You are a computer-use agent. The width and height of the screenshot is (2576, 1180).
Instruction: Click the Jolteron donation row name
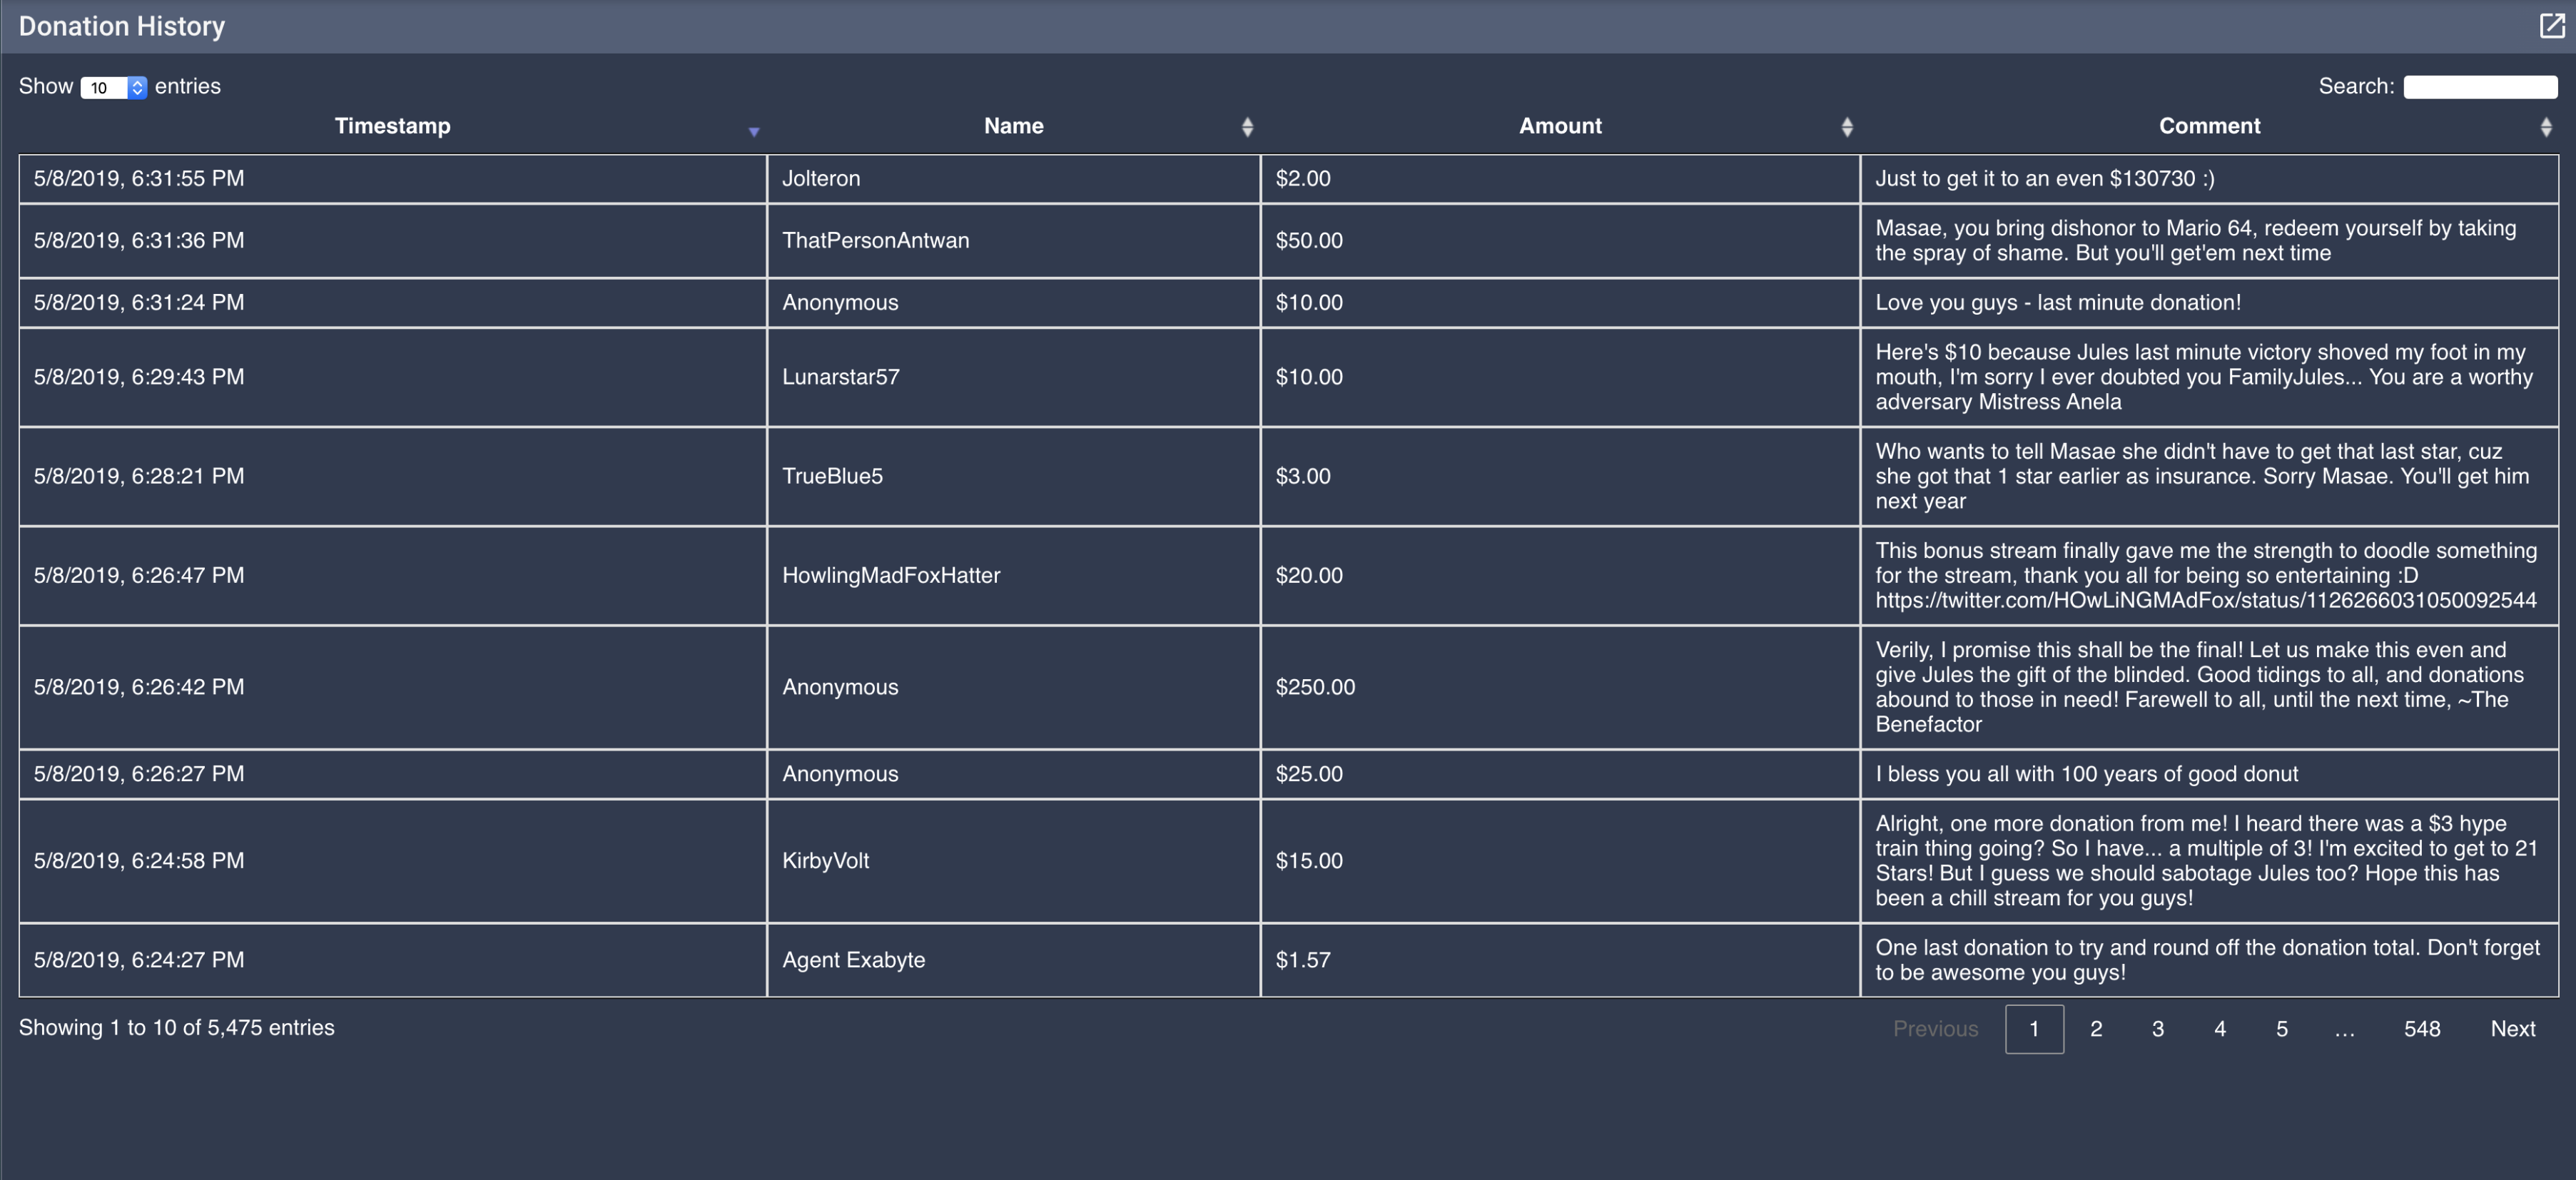click(820, 179)
